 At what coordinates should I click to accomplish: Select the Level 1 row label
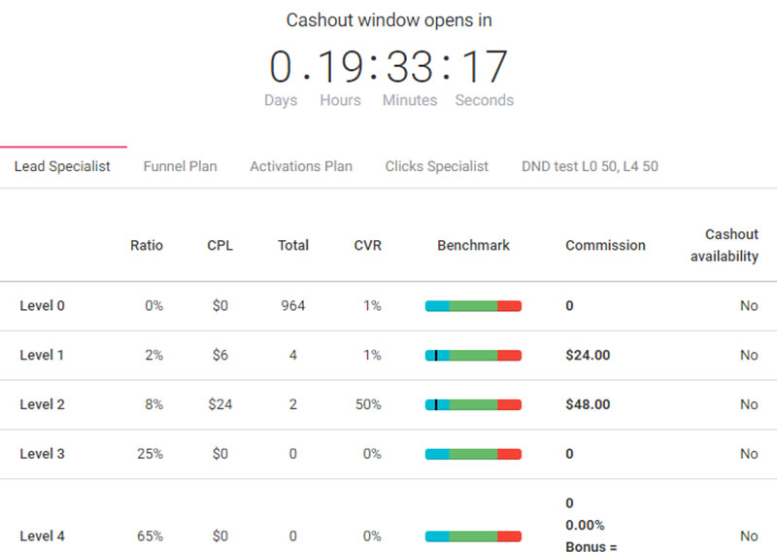[42, 356]
